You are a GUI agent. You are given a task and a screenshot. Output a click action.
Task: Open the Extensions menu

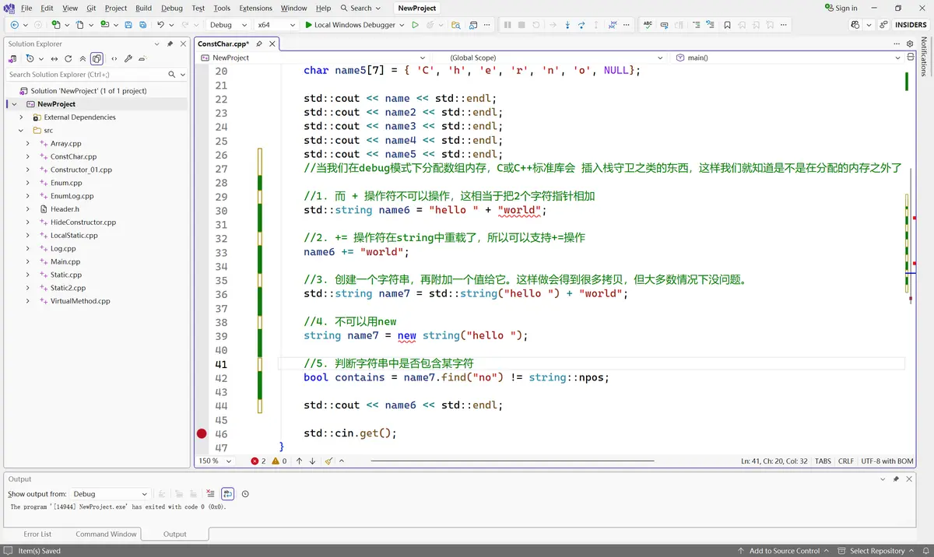(255, 8)
